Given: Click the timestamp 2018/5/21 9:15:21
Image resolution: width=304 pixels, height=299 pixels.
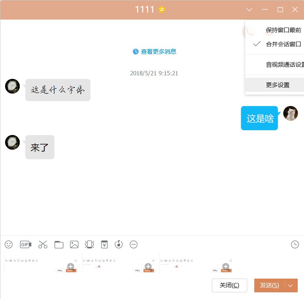Looking at the screenshot, I should click(154, 73).
